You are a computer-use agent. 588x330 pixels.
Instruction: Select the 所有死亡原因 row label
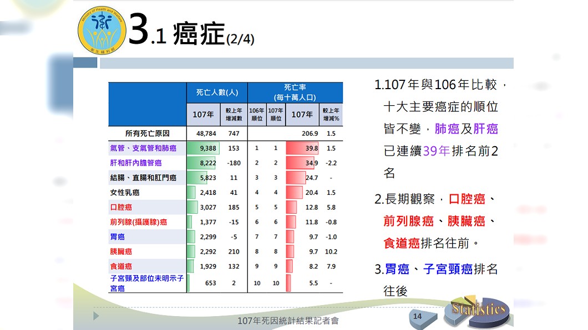[148, 133]
